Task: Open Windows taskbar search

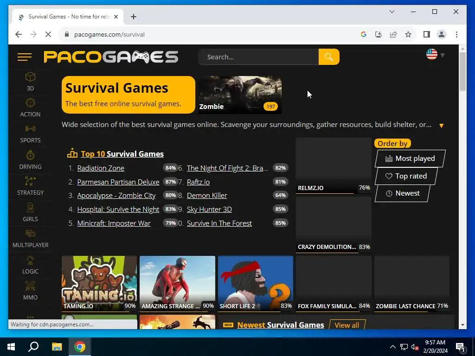Action: 33,347
